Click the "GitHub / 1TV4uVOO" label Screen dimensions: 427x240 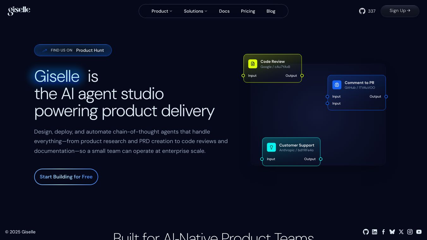point(360,87)
